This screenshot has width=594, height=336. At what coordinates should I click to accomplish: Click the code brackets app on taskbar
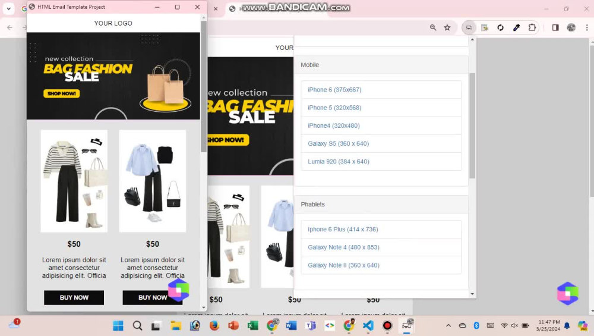pos(330,326)
